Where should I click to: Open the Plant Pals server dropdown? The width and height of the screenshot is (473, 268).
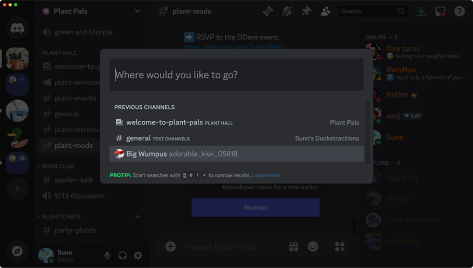(x=137, y=11)
